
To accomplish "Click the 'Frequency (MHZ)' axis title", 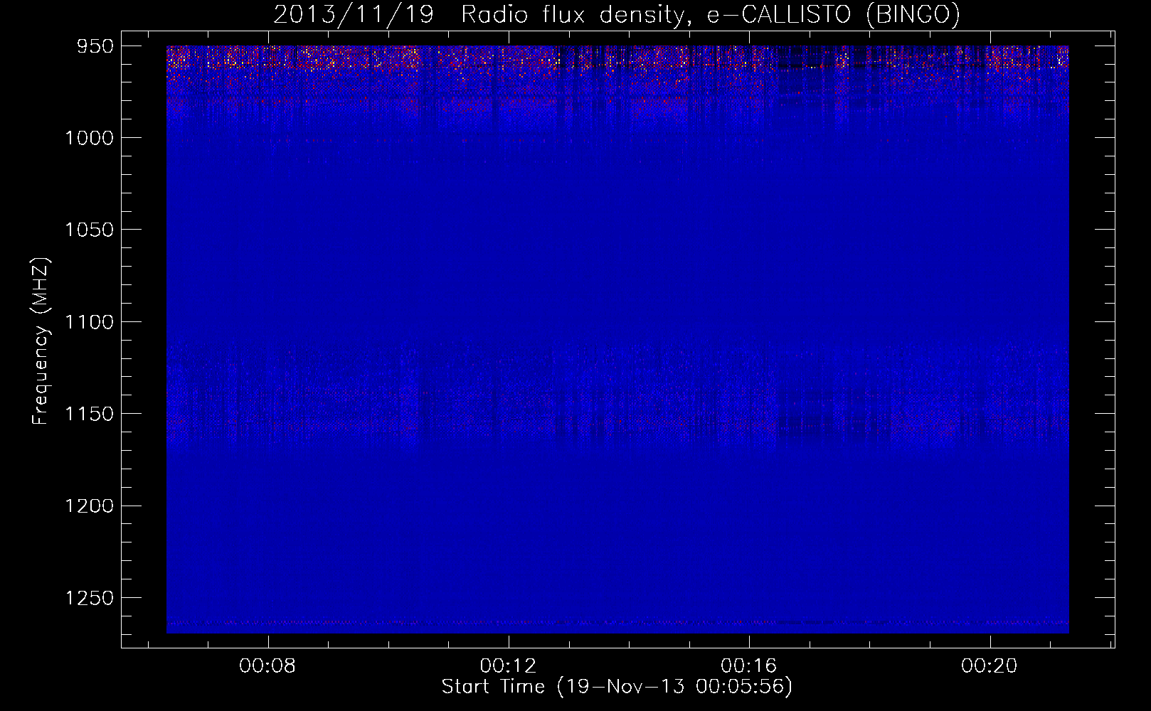I will coord(41,341).
